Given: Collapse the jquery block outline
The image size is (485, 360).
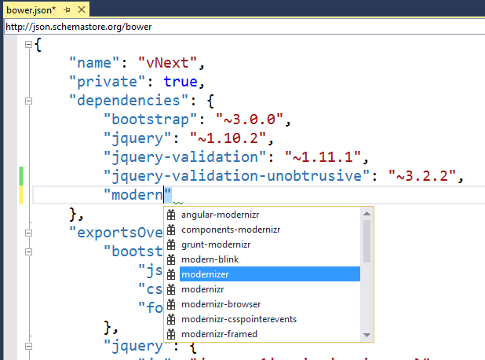Looking at the screenshot, I should [x=28, y=345].
